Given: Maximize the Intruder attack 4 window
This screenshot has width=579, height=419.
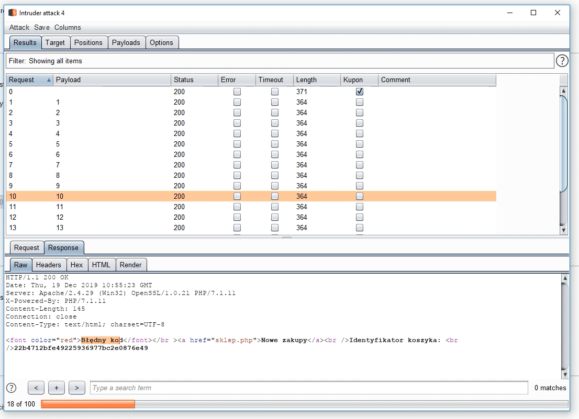Looking at the screenshot, I should (533, 13).
